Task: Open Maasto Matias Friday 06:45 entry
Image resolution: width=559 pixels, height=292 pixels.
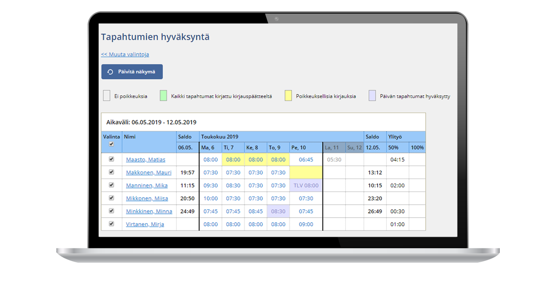Action: (x=306, y=159)
